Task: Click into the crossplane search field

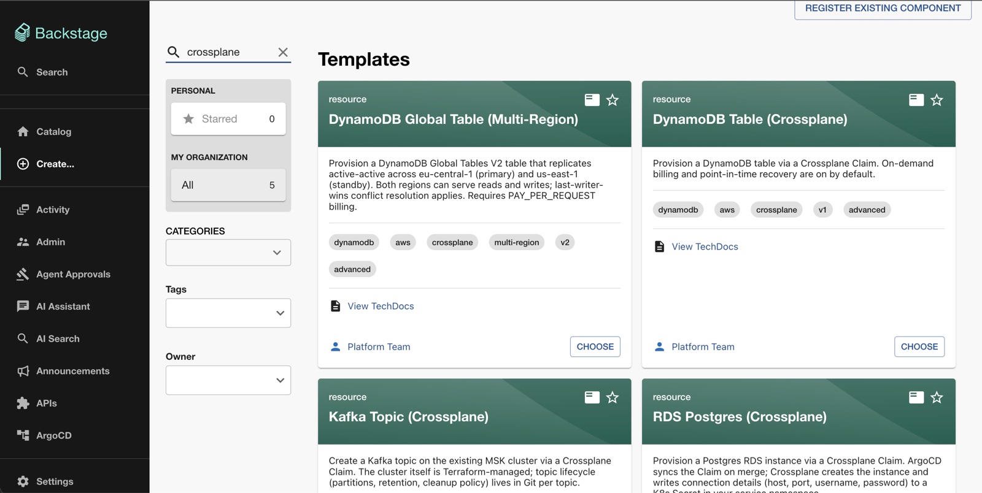Action: 228,52
